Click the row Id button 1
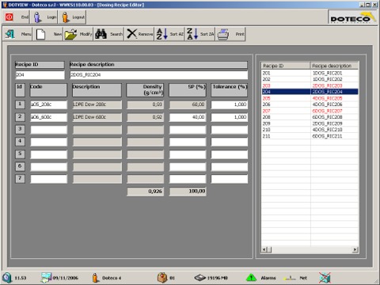Viewport: 380px width, 285px height. [x=20, y=104]
